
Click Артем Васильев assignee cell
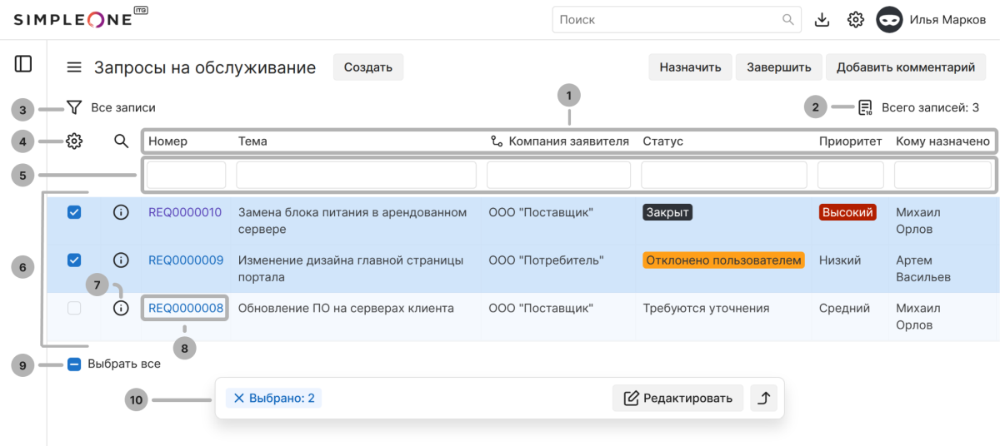922,268
